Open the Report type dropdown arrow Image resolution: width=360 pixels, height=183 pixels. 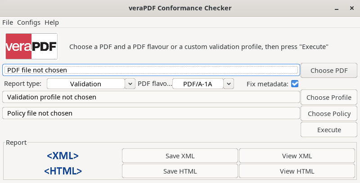[x=130, y=84]
